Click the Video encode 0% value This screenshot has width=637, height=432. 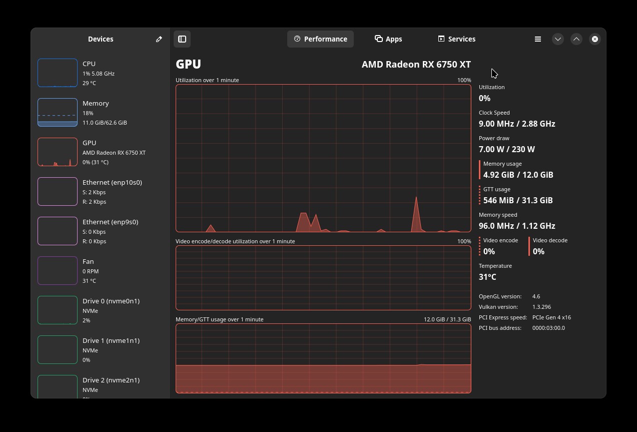click(x=489, y=251)
